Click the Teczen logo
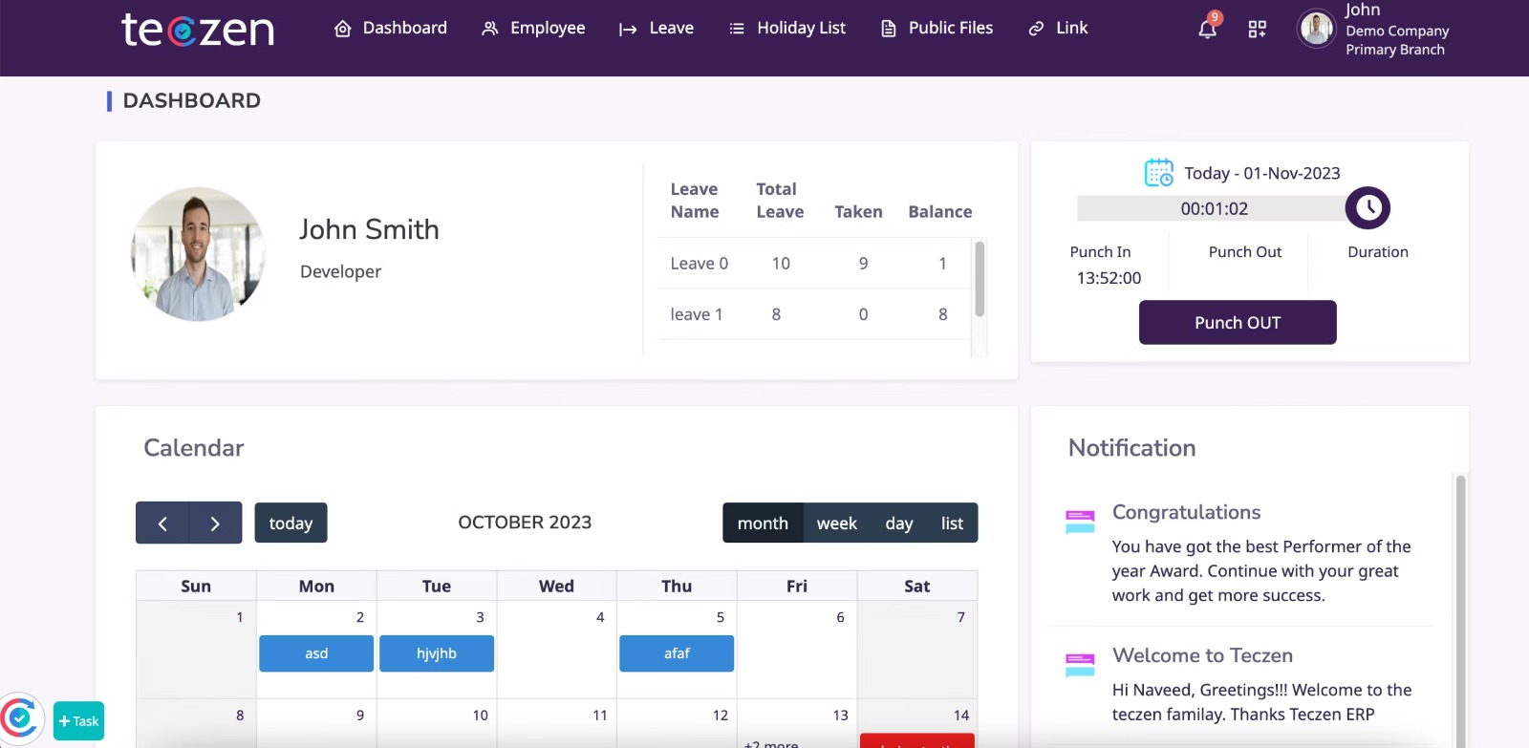1529x748 pixels. coord(198,30)
